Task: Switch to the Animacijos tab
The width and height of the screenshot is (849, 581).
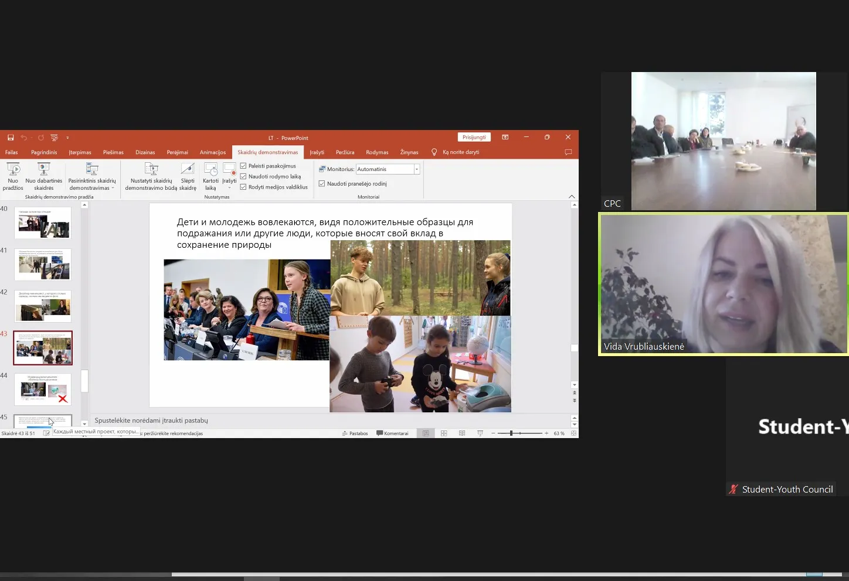Action: coord(212,152)
